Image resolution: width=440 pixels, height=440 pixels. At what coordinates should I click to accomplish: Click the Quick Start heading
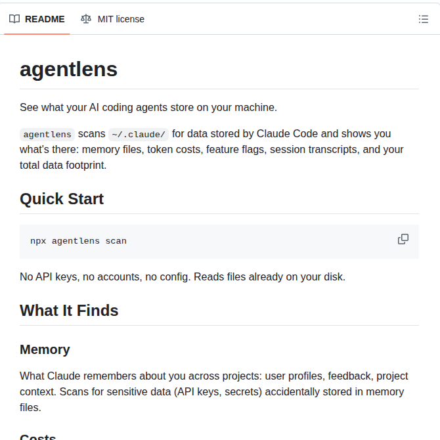62,199
